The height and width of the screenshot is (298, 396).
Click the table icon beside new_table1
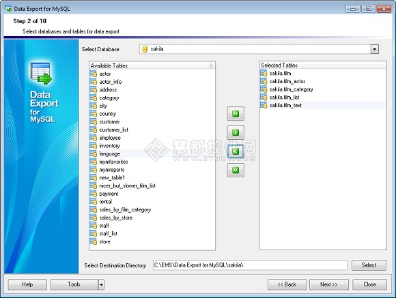(x=94, y=177)
